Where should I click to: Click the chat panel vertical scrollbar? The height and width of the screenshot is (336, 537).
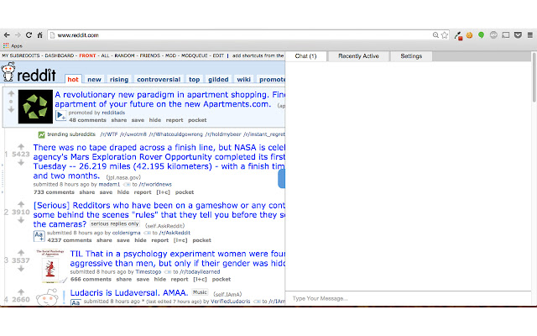coord(534,178)
